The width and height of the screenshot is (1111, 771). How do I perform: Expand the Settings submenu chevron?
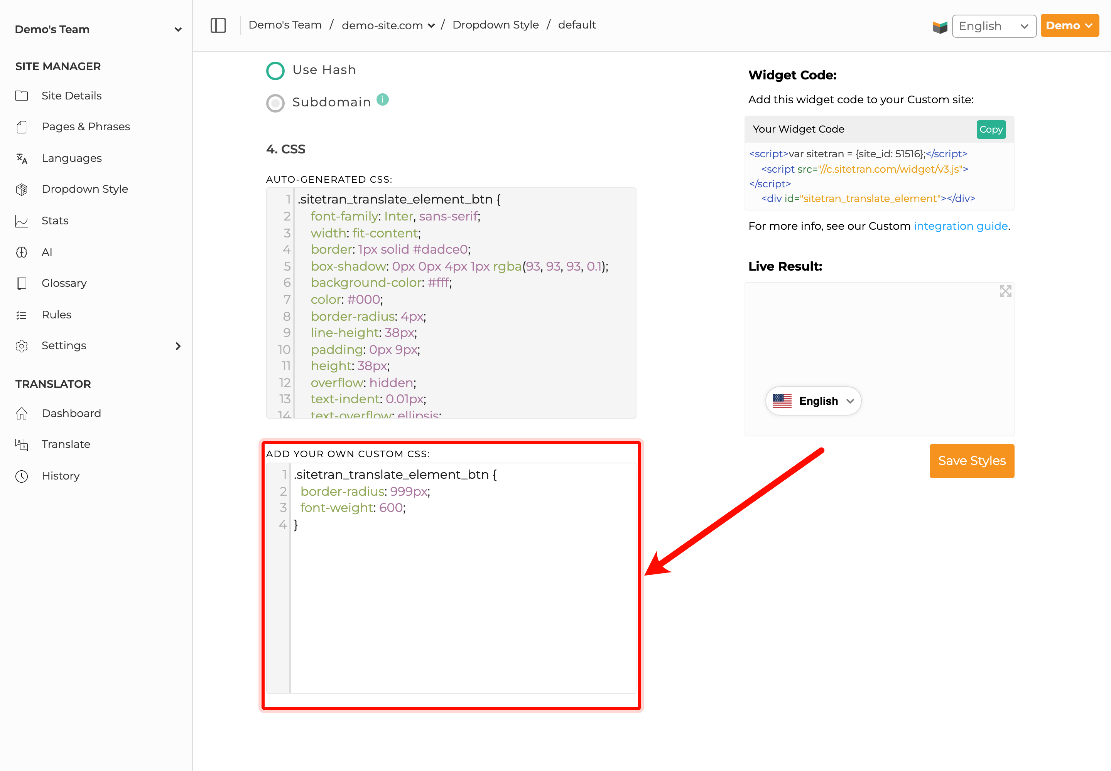point(178,346)
